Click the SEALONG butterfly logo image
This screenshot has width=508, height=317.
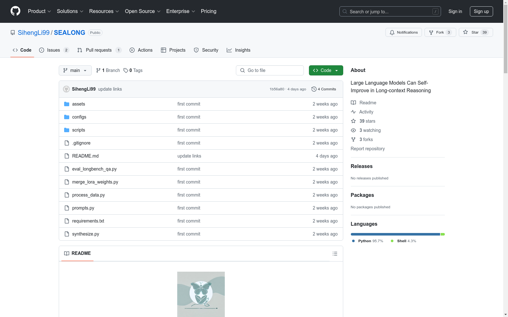pos(201,294)
